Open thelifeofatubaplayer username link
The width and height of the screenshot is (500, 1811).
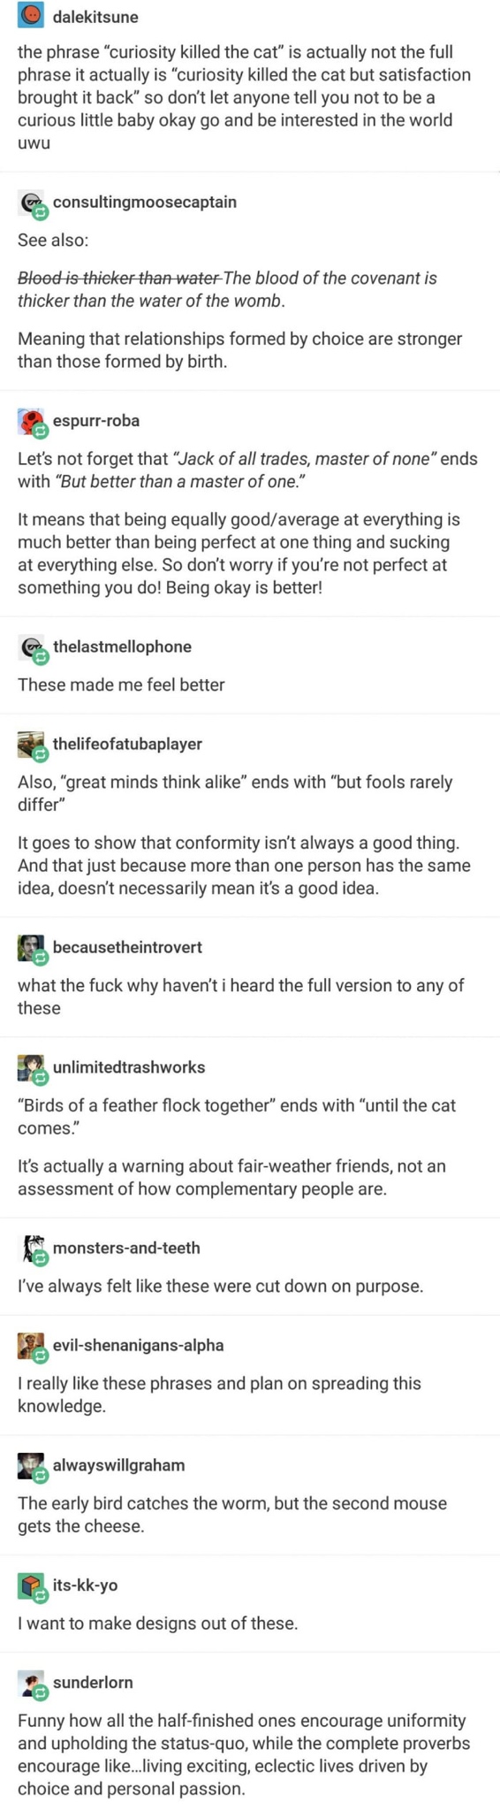(127, 745)
